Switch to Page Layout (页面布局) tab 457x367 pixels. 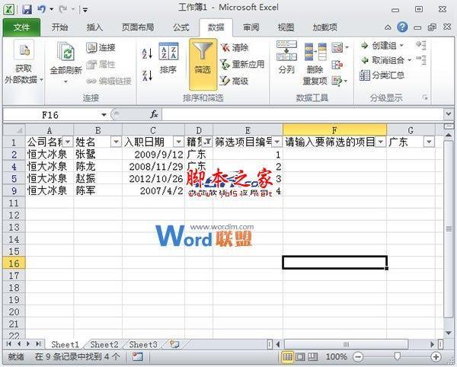coord(138,27)
